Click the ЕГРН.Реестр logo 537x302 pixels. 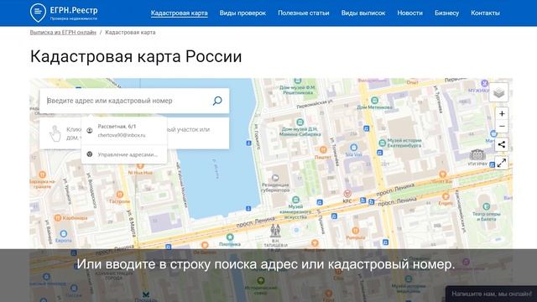click(x=64, y=13)
